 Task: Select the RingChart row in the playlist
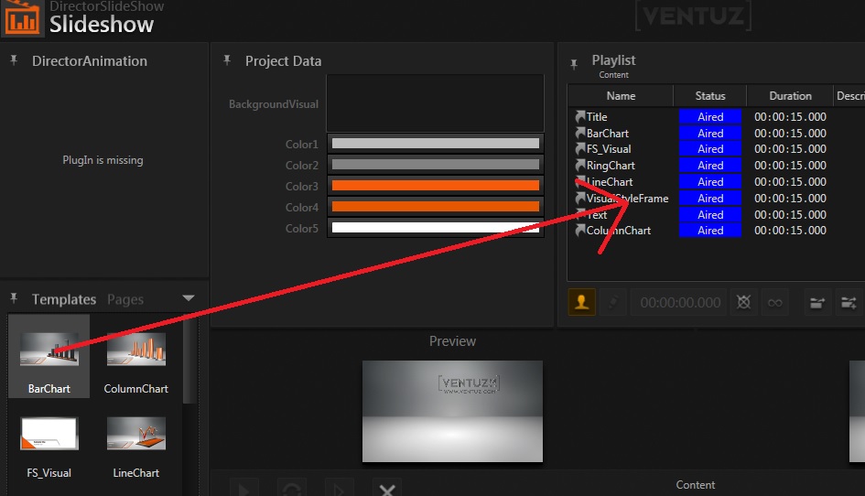pos(611,166)
